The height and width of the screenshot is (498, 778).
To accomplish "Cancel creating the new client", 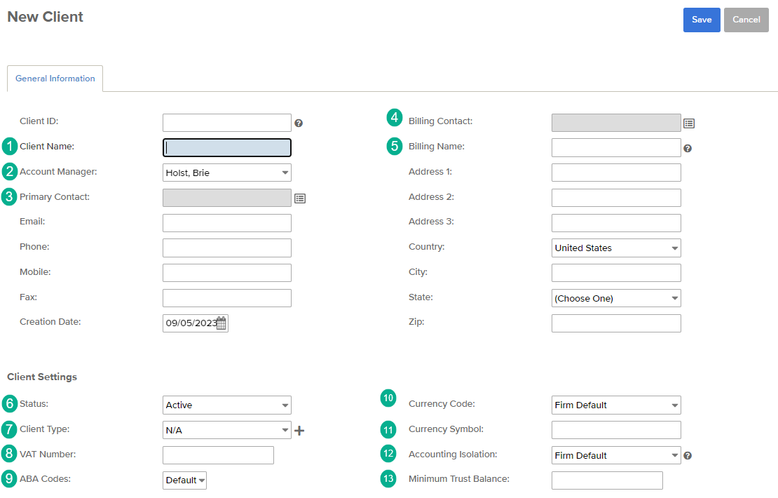I will coord(746,20).
